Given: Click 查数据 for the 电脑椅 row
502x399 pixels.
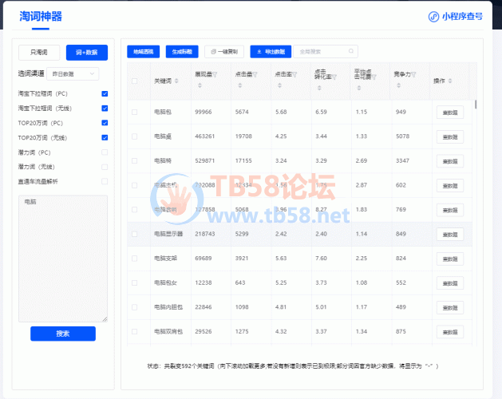Looking at the screenshot, I should (x=450, y=161).
